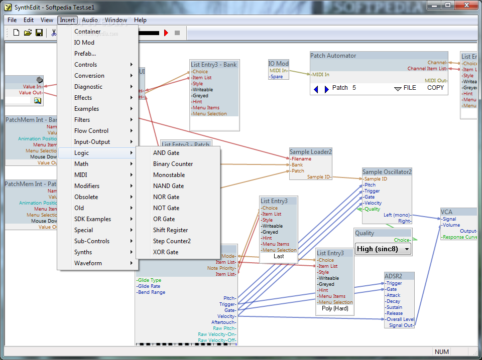Expand the MIDI submenu
The width and height of the screenshot is (482, 360).
click(x=98, y=175)
